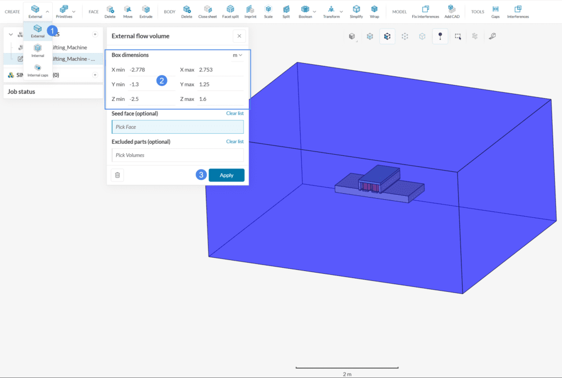Screen dimensions: 562x378
Task: Select the Gaps tool under Tools
Action: tap(495, 10)
